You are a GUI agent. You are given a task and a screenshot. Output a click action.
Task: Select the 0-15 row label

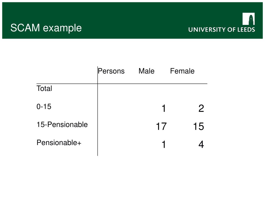44,106
